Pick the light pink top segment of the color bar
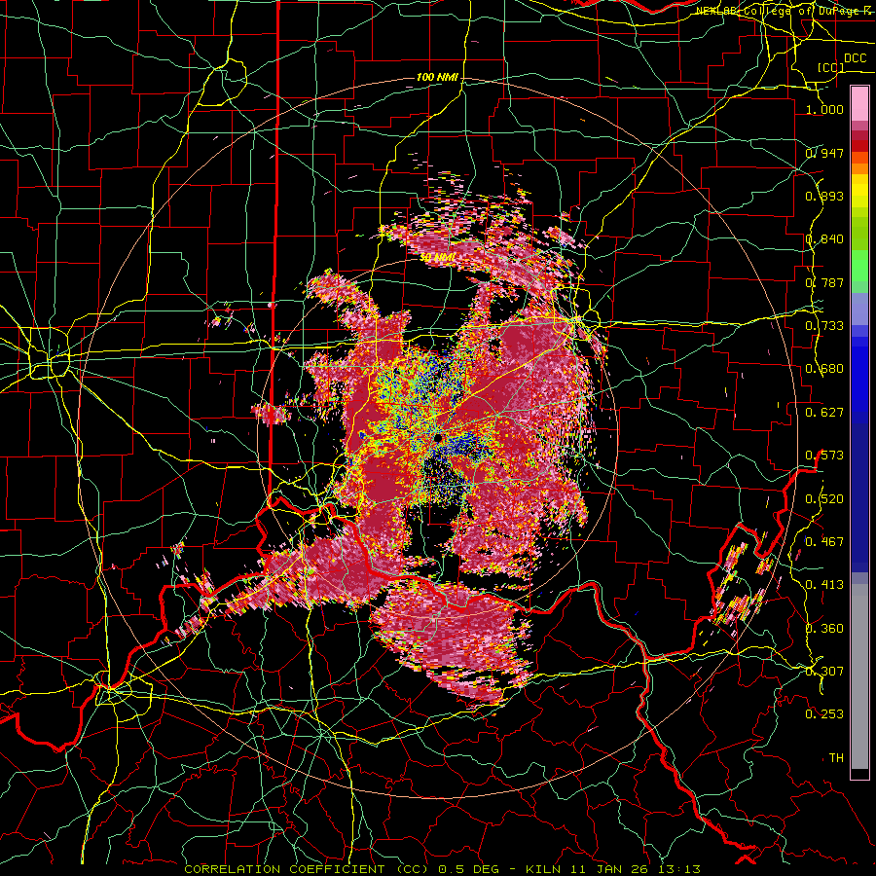The width and height of the screenshot is (876, 876). pos(859,103)
